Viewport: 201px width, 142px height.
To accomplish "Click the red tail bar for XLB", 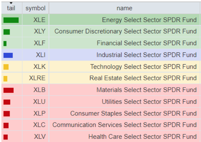I will (x=8, y=90).
